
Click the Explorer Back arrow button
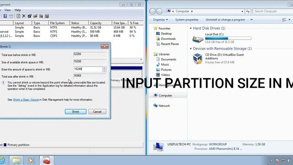click(x=152, y=11)
